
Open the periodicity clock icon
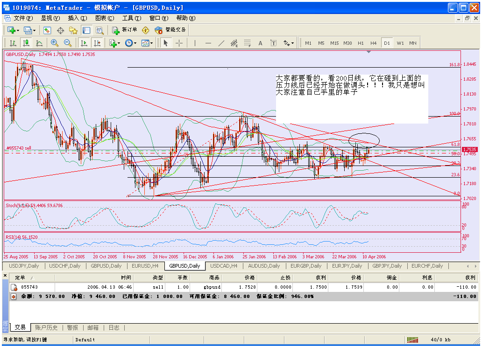pos(129,43)
